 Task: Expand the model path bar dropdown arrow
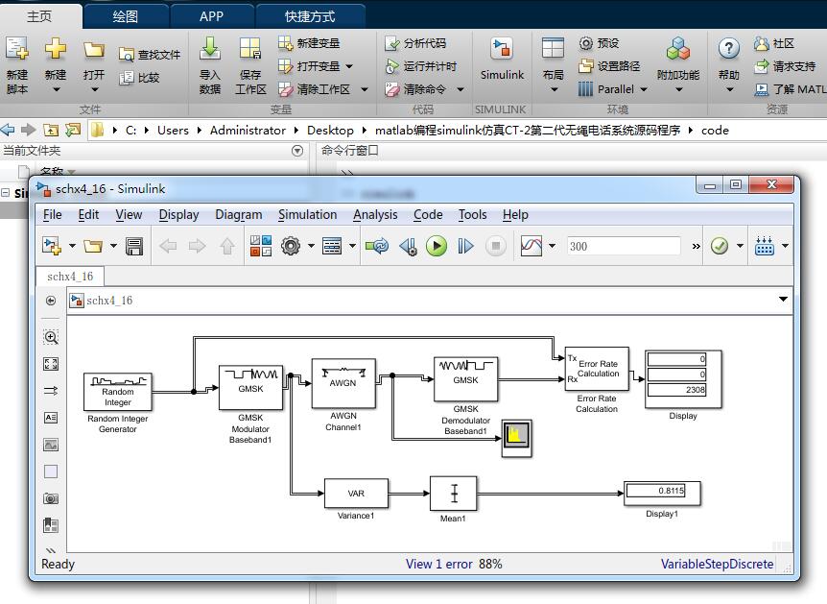point(783,300)
